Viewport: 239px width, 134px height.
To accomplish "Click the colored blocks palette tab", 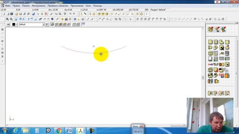I will tap(223, 29).
